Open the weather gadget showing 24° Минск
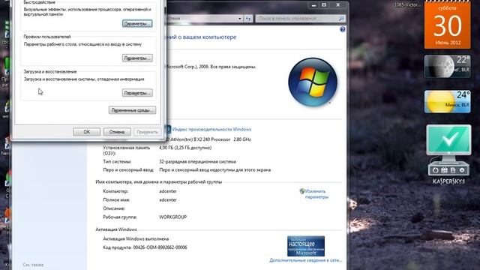Viewport: 480px width, 270px height. click(447, 102)
